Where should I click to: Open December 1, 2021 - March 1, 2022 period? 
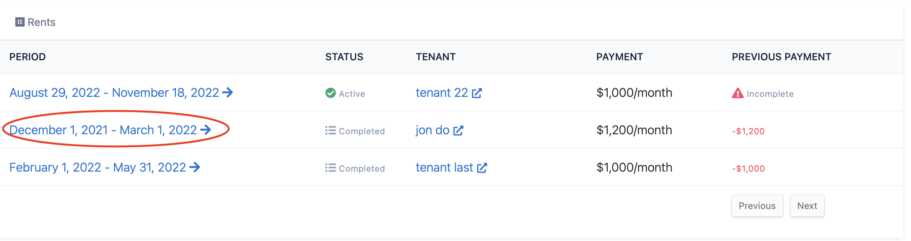click(x=110, y=130)
